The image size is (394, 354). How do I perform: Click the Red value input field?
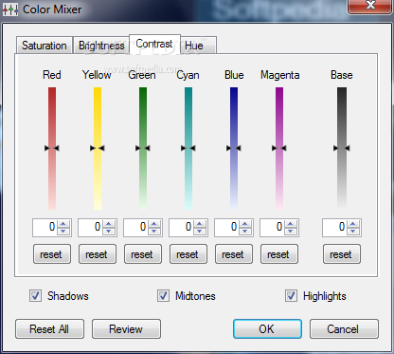45,227
